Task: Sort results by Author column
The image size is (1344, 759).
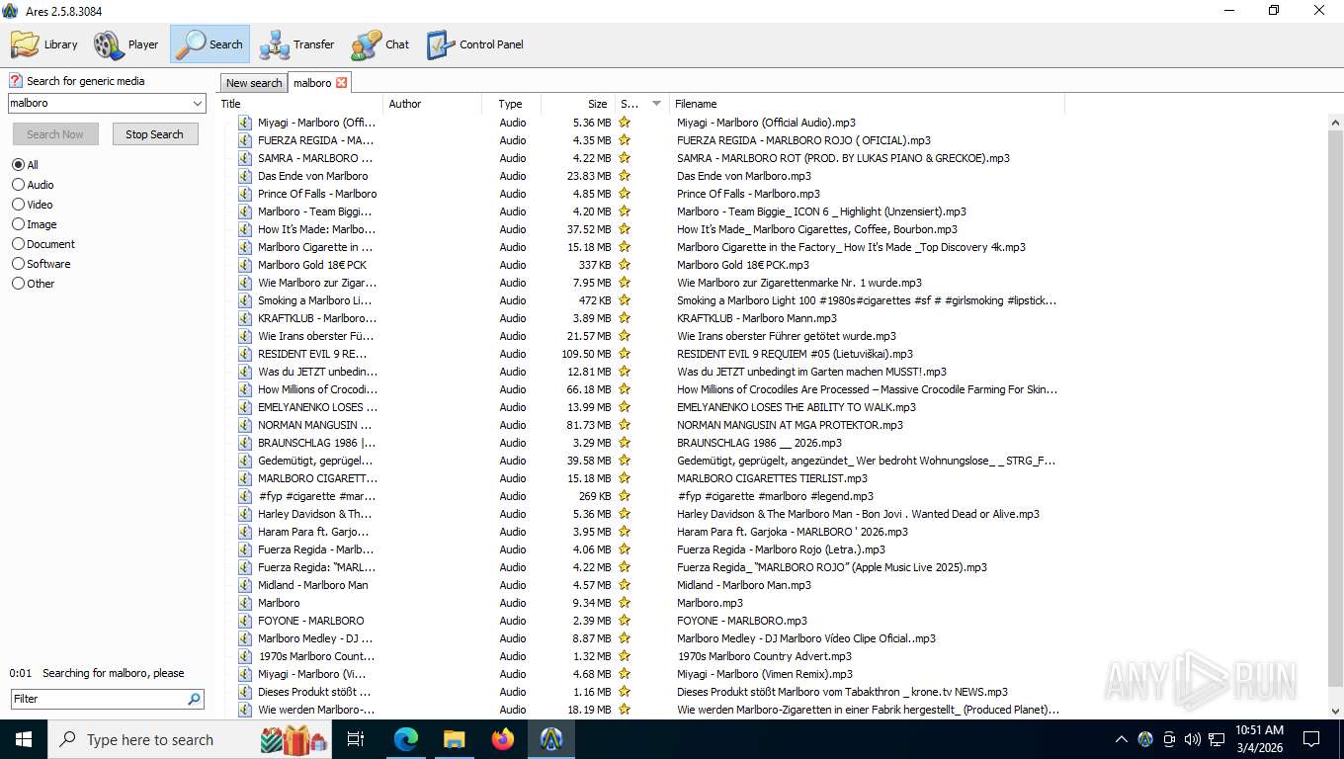Action: (x=432, y=104)
